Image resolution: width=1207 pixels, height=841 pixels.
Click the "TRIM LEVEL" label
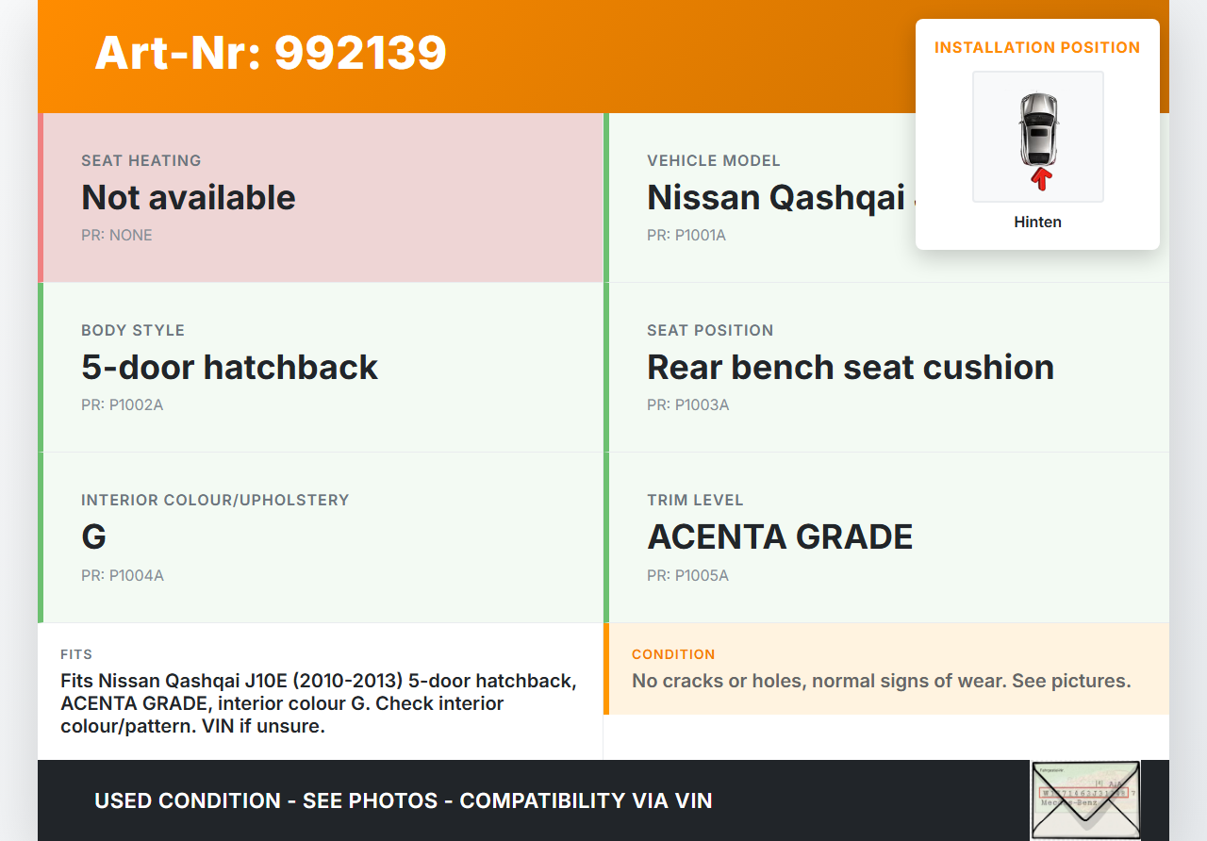click(695, 500)
